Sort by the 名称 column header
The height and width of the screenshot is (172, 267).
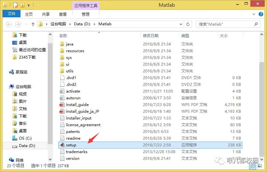click(x=63, y=36)
